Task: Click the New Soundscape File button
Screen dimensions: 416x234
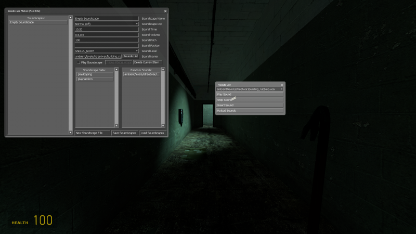Action: [x=93, y=133]
